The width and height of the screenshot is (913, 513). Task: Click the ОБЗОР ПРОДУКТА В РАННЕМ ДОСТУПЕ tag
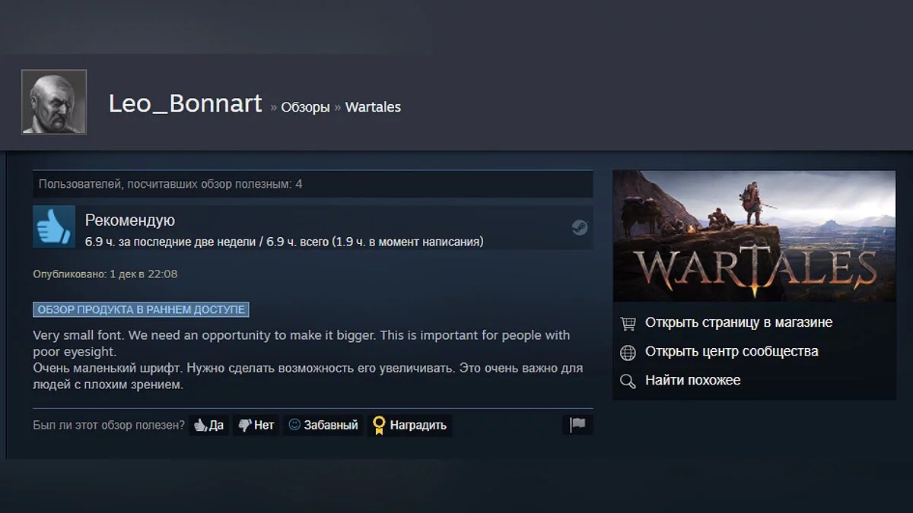click(141, 309)
